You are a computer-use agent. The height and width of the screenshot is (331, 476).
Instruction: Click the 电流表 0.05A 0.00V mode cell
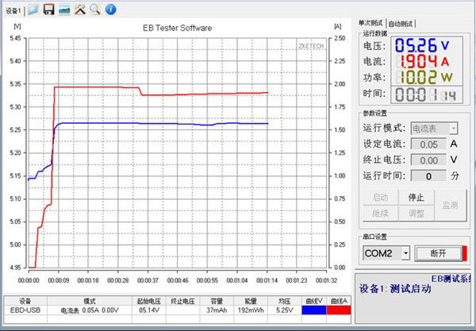pos(89,310)
